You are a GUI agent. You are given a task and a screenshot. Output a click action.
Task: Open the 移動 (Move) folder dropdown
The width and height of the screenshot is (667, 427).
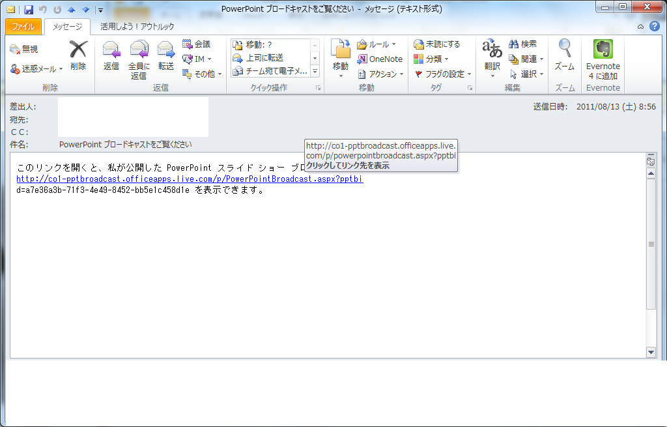pyautogui.click(x=340, y=59)
